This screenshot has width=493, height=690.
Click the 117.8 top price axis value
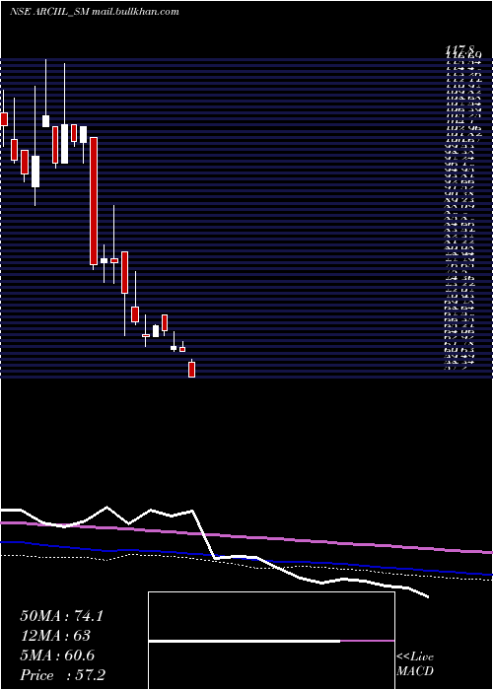tap(460, 50)
